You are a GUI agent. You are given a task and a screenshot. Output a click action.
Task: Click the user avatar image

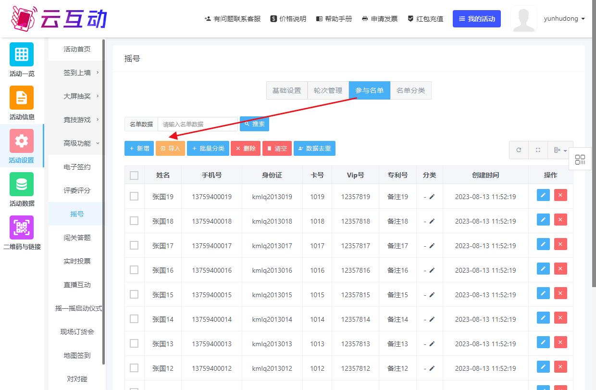pos(524,19)
